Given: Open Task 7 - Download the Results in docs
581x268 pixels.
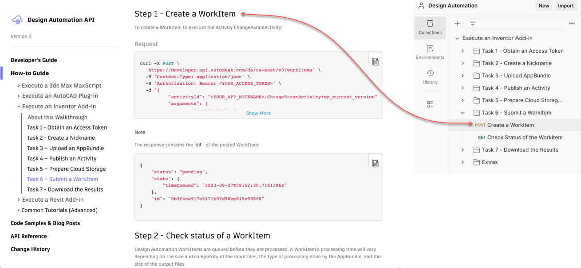Looking at the screenshot, I should tap(65, 190).
